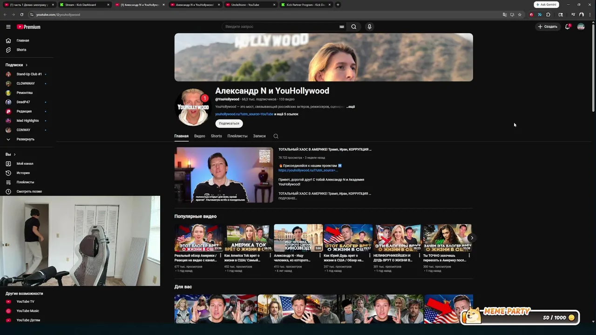596x335 pixels.
Task: Click the search magnifier button
Action: (x=354, y=27)
